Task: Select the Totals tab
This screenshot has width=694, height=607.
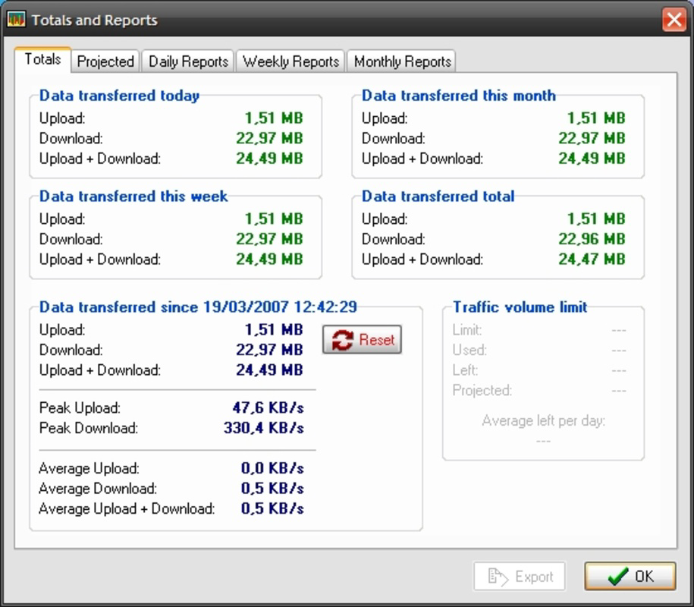Action: 42,59
